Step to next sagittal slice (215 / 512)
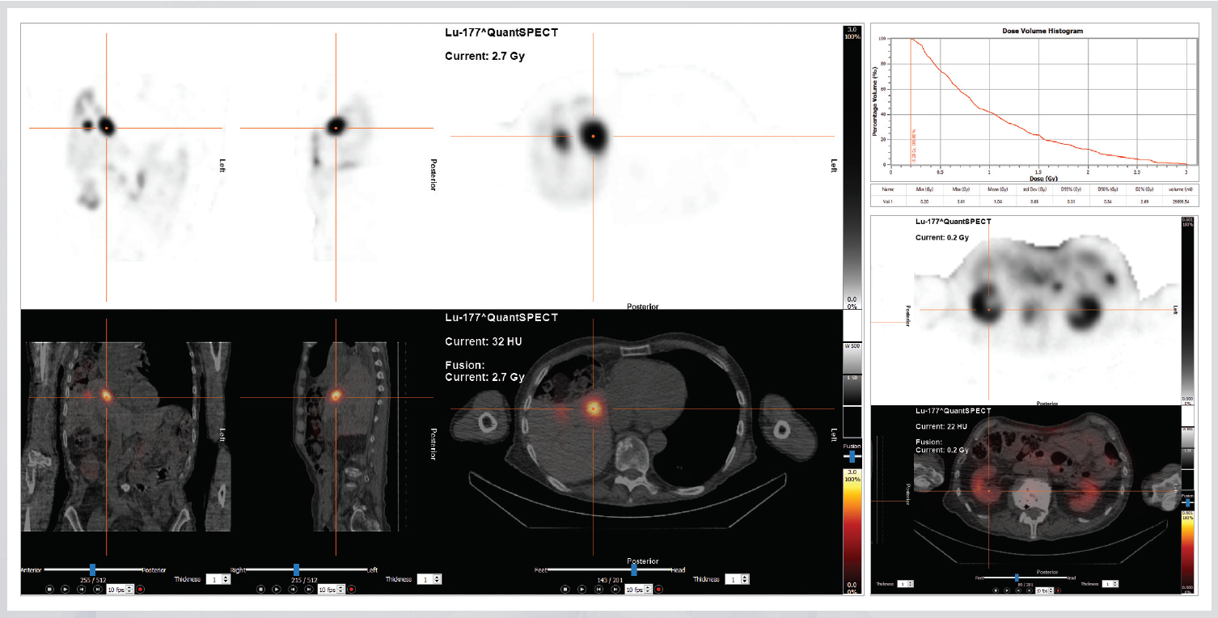Screen dimensions: 1218x618 [308, 589]
